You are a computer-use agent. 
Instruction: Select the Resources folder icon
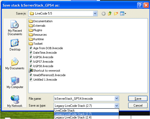coord(31,35)
